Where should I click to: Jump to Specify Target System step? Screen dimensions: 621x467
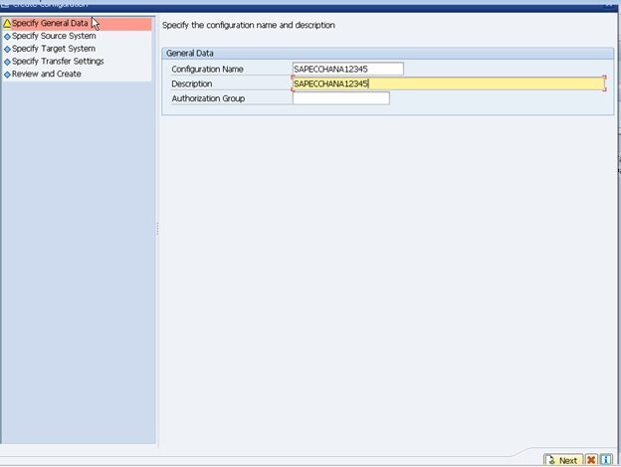(54, 49)
